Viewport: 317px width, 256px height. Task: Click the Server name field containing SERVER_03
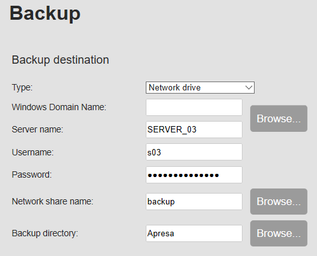[194, 129]
